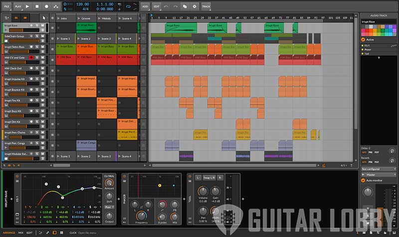Click the EQ-5 global Amount knob
The image size is (399, 237).
109,183
